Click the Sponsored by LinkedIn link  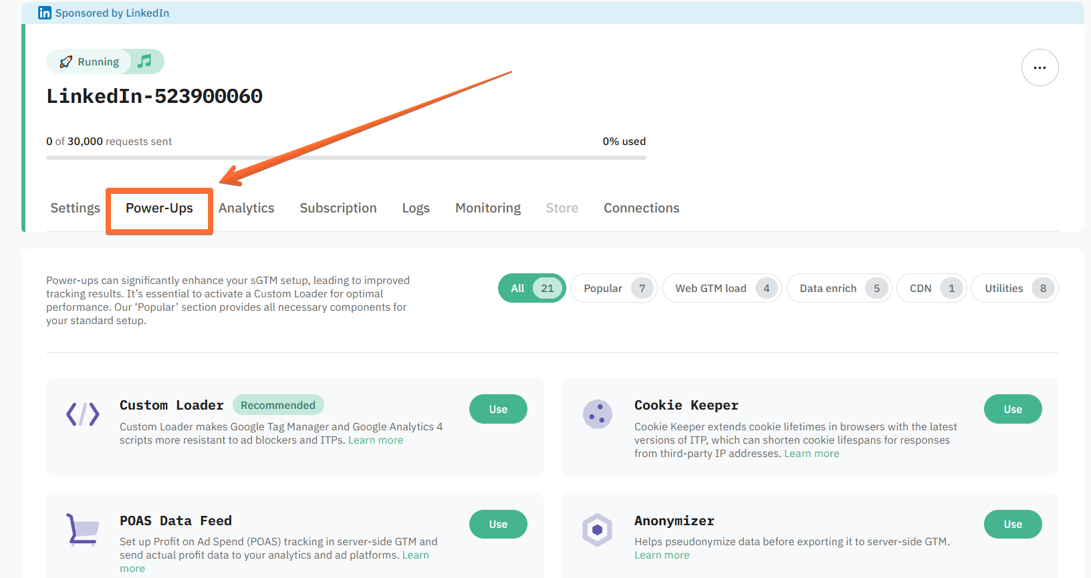click(x=112, y=13)
